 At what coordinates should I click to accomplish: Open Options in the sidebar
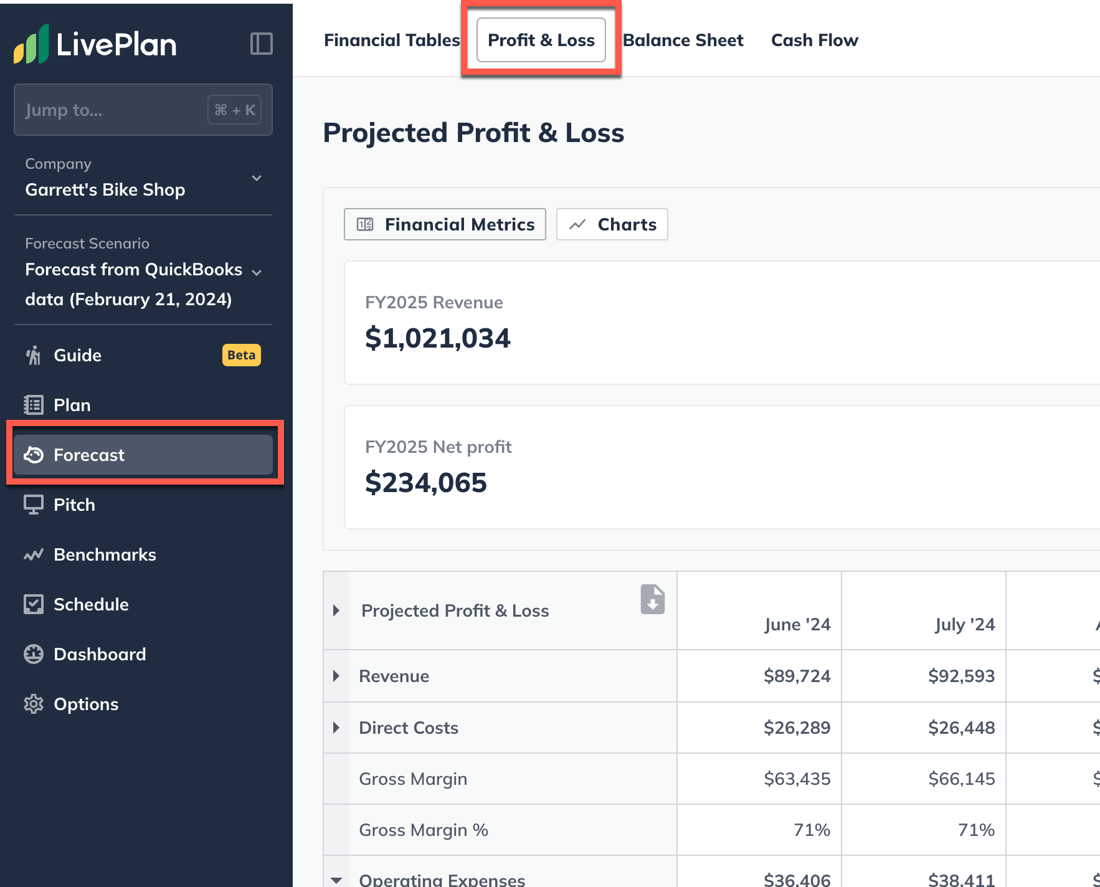tap(143, 704)
